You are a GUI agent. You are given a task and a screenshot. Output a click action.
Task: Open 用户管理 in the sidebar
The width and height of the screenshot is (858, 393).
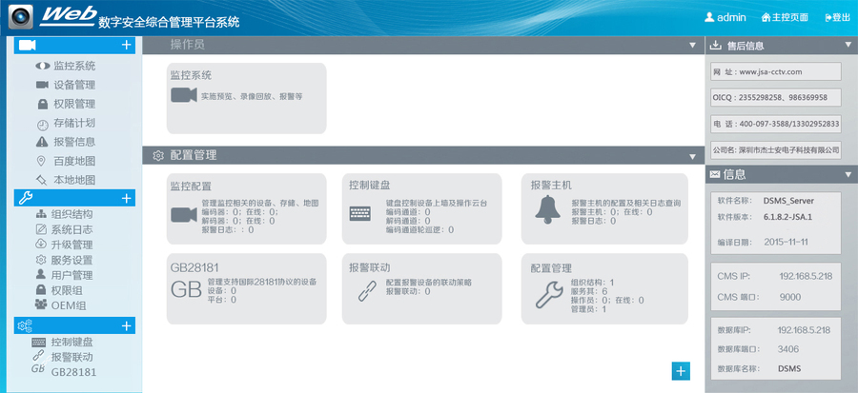tap(71, 276)
